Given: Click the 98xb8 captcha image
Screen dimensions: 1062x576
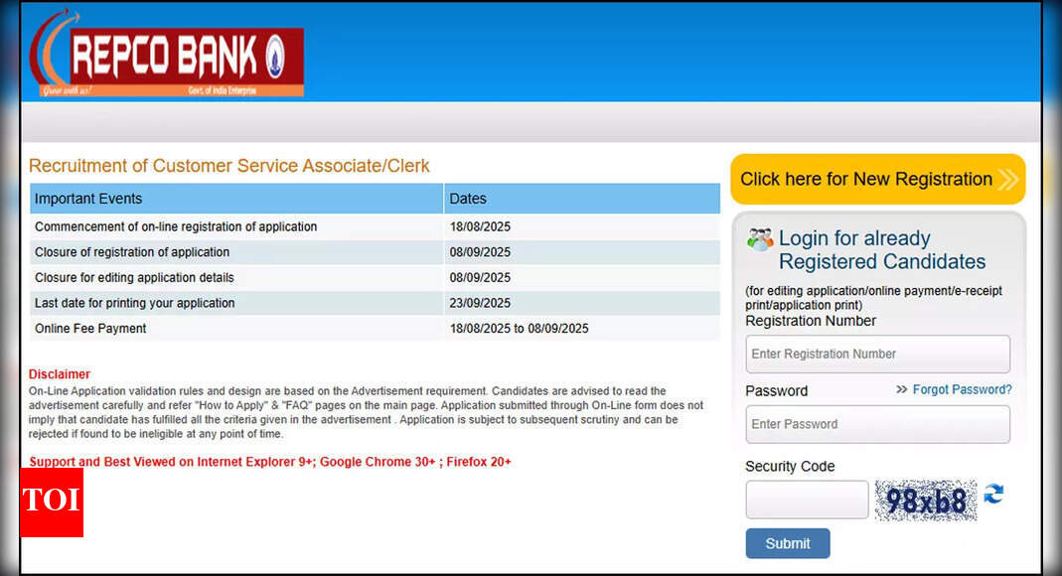Looking at the screenshot, I should pos(925,501).
